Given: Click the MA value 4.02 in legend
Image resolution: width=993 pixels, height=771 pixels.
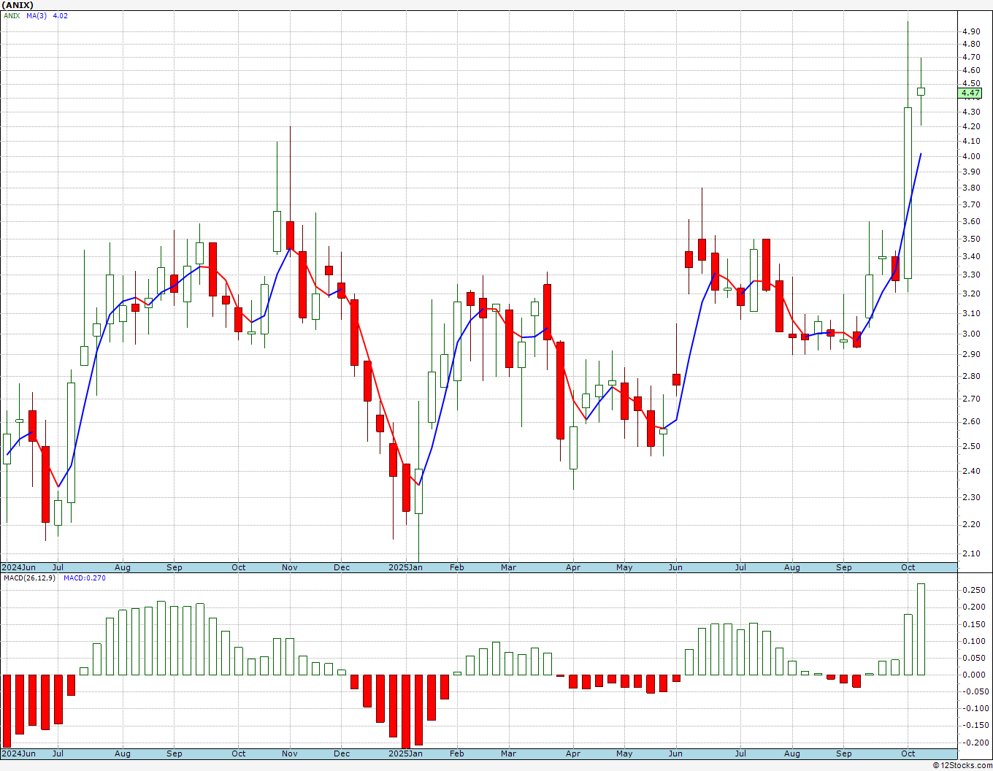Looking at the screenshot, I should (x=61, y=15).
